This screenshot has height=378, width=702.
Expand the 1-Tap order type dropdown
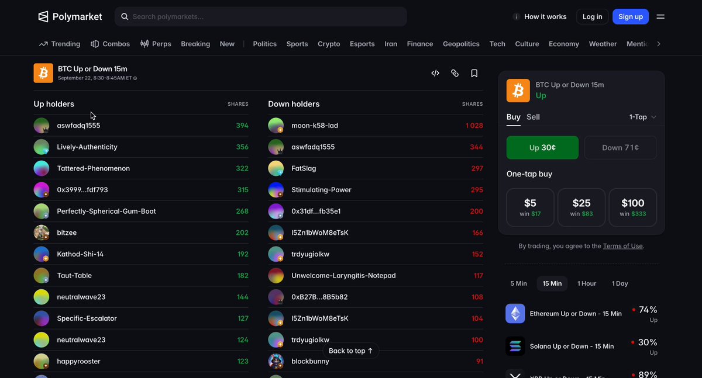pos(643,117)
